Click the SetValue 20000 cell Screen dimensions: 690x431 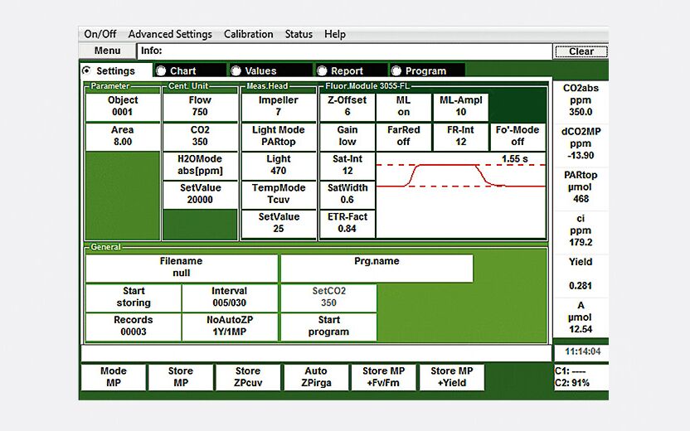tap(200, 194)
